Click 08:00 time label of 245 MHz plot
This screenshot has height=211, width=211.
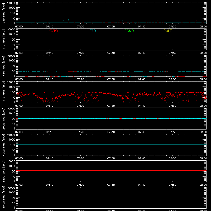(x=203, y=27)
